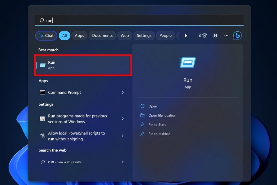
Task: Select the Command Prompt result icon
Action: (43, 92)
